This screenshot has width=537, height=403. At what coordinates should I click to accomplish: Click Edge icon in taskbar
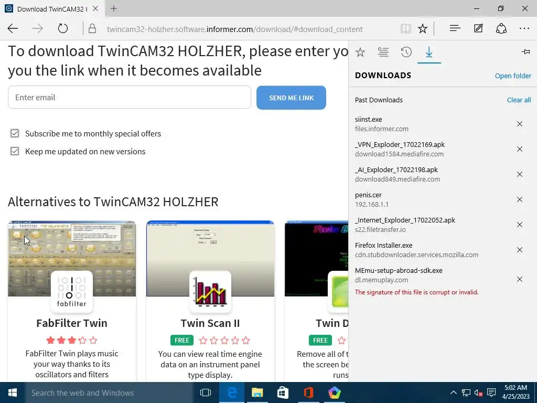pos(231,393)
